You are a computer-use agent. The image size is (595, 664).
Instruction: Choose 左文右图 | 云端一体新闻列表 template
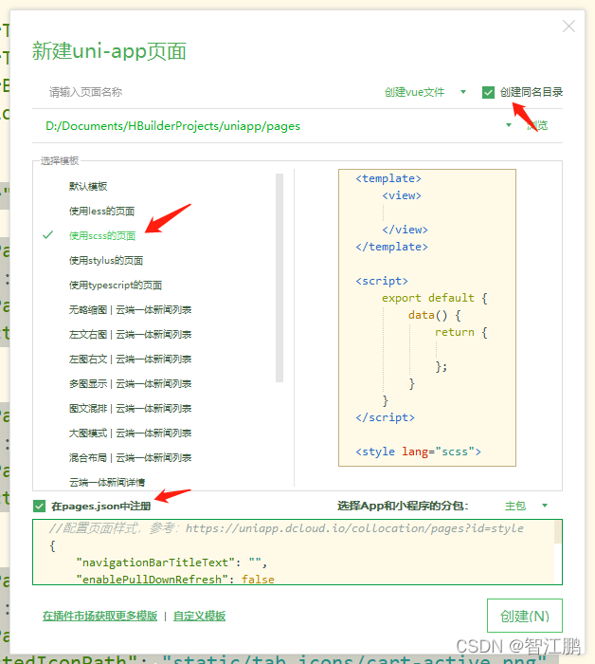click(x=130, y=334)
